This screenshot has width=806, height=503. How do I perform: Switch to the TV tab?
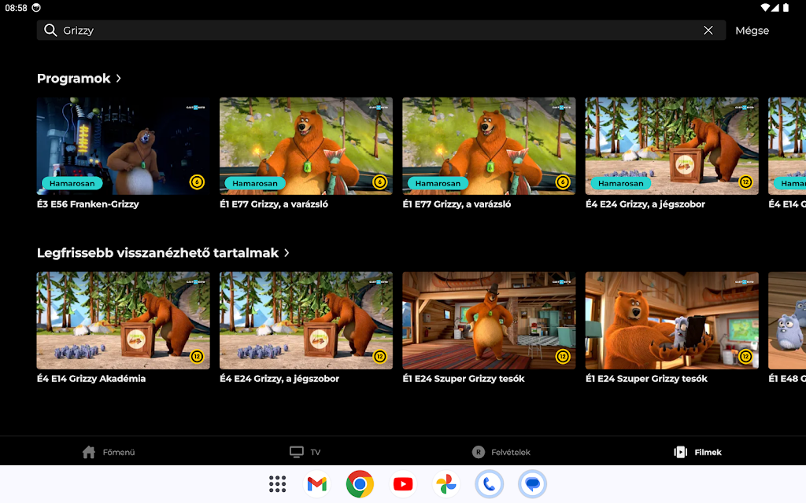(x=305, y=452)
